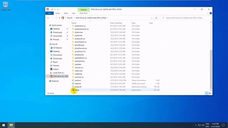
Task: Refresh the current folder view
Action: tap(156, 18)
